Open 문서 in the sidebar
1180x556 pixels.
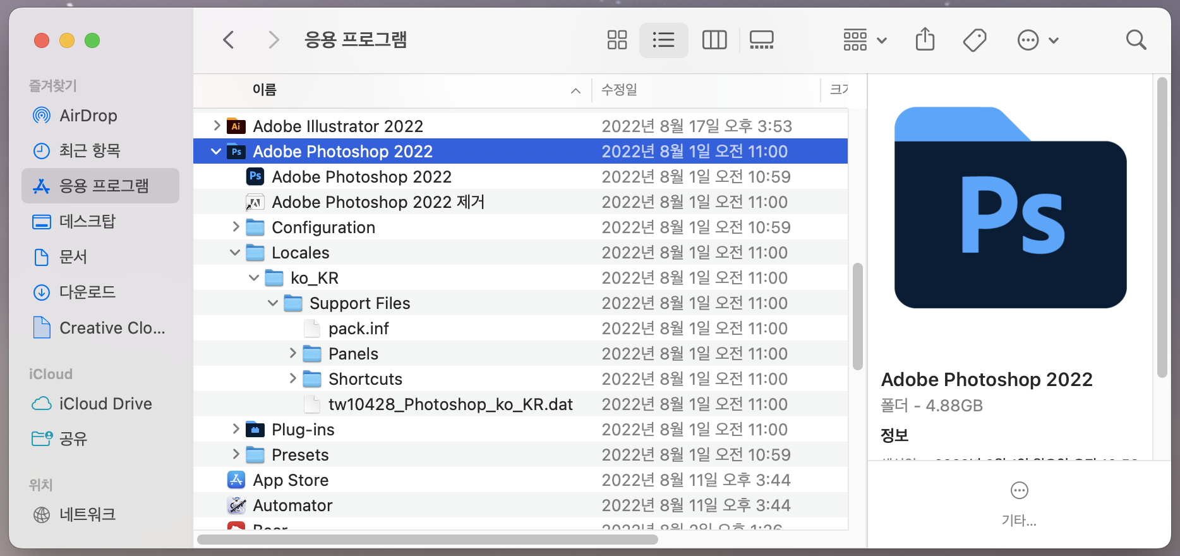point(101,257)
